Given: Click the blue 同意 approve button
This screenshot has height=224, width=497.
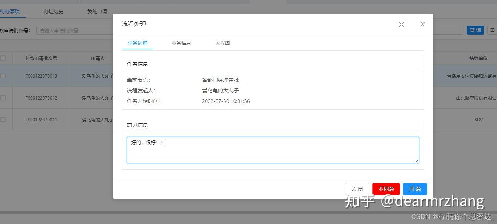Looking at the screenshot, I should click(x=415, y=189).
